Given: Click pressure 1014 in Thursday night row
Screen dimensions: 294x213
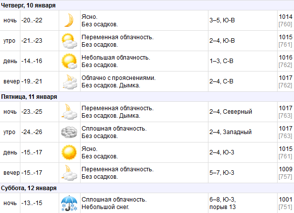Looking at the screenshot, I should coord(286,17).
